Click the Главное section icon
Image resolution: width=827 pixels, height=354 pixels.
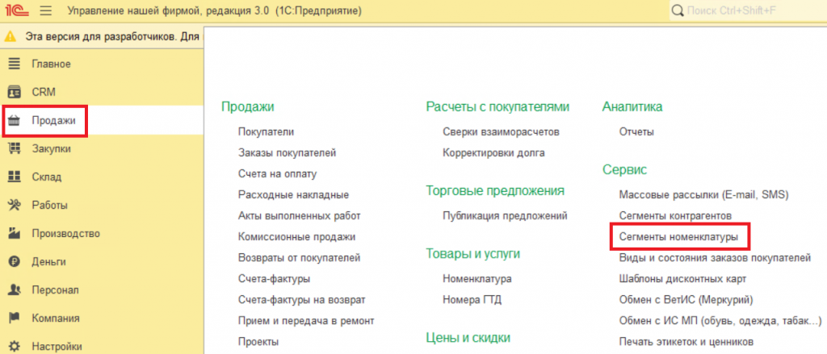point(14,65)
